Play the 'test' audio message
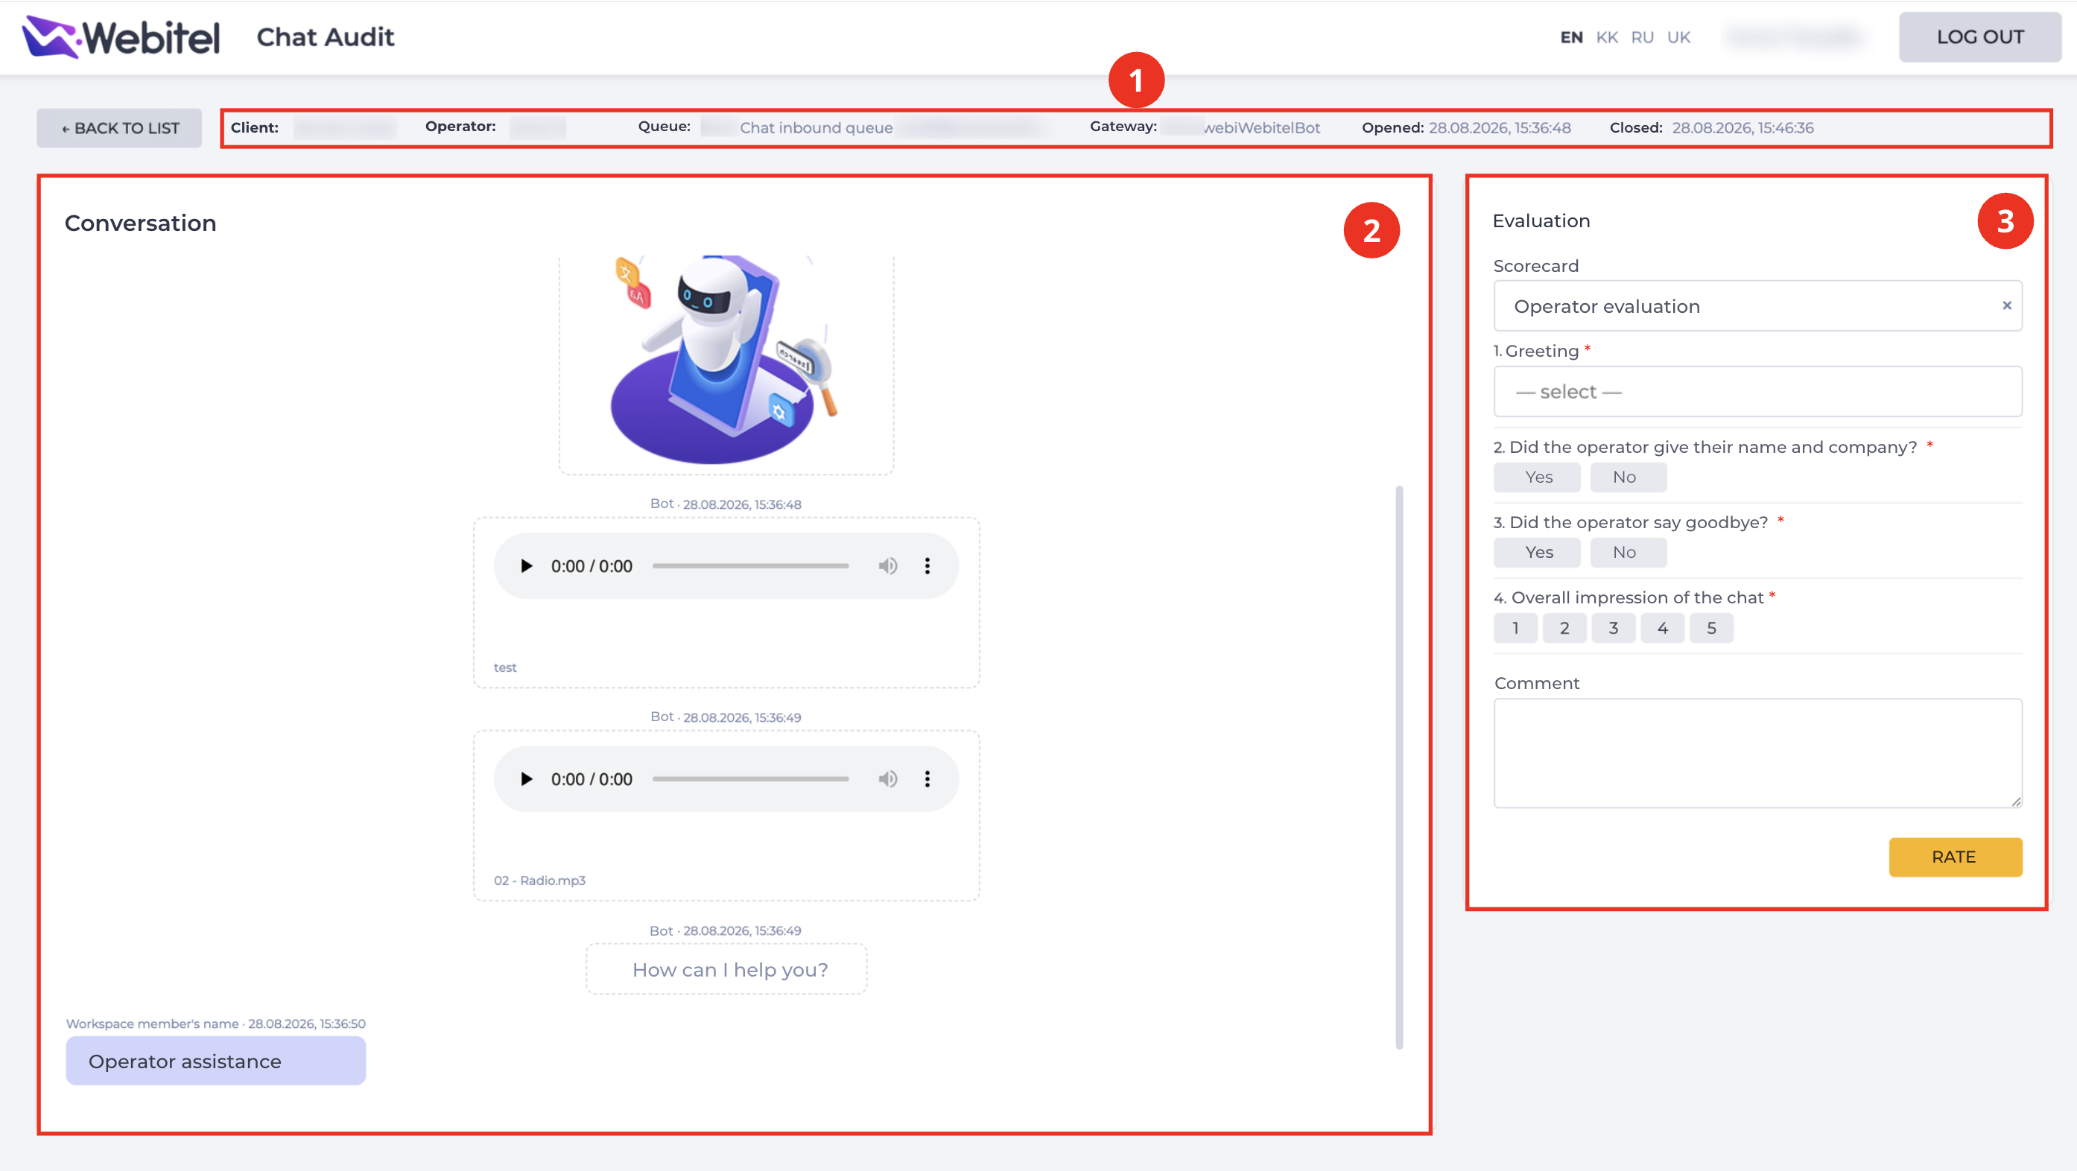 [526, 566]
